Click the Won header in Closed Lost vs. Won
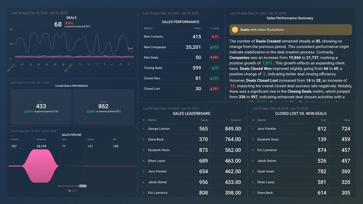The width and height of the screenshot is (363, 204). click(347, 120)
